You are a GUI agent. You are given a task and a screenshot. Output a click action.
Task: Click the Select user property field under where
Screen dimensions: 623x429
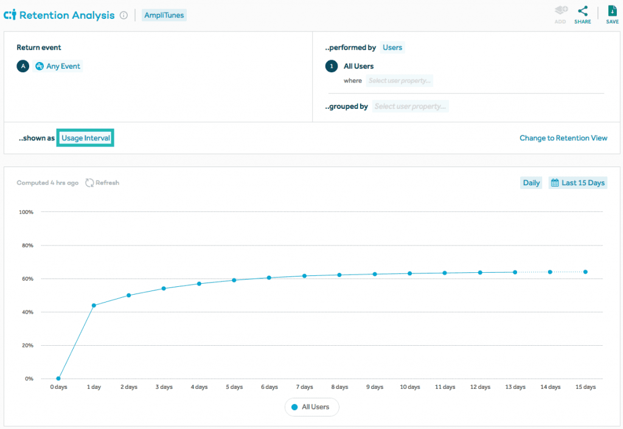(399, 80)
